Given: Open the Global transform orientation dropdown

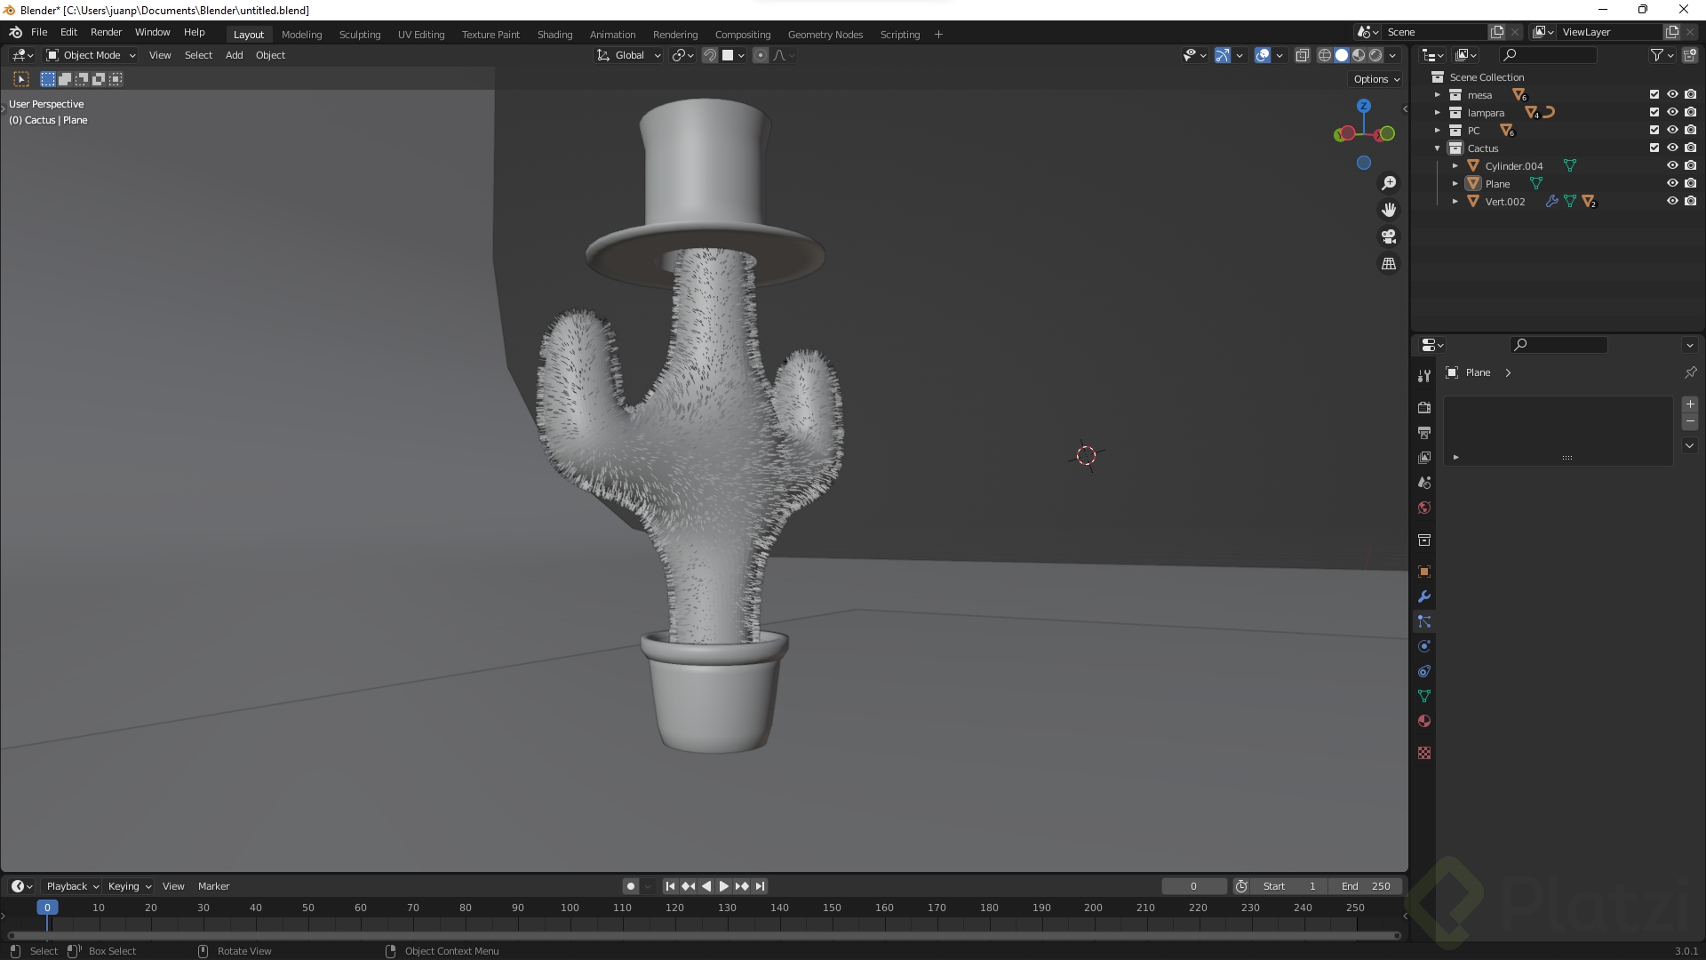Looking at the screenshot, I should tap(629, 55).
